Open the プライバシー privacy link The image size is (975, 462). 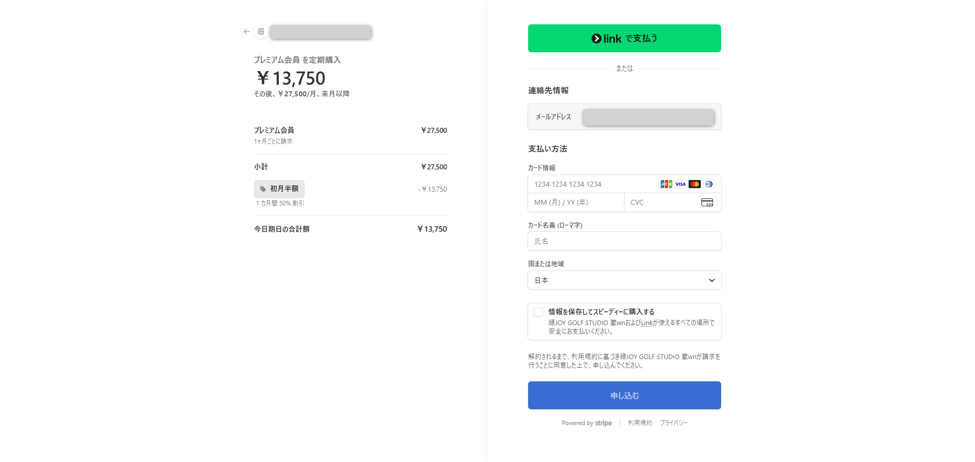pos(674,422)
